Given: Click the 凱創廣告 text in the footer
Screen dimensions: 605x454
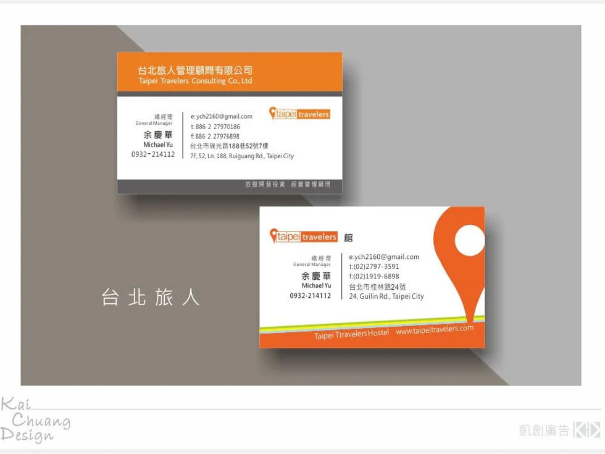Looking at the screenshot, I should tap(544, 430).
